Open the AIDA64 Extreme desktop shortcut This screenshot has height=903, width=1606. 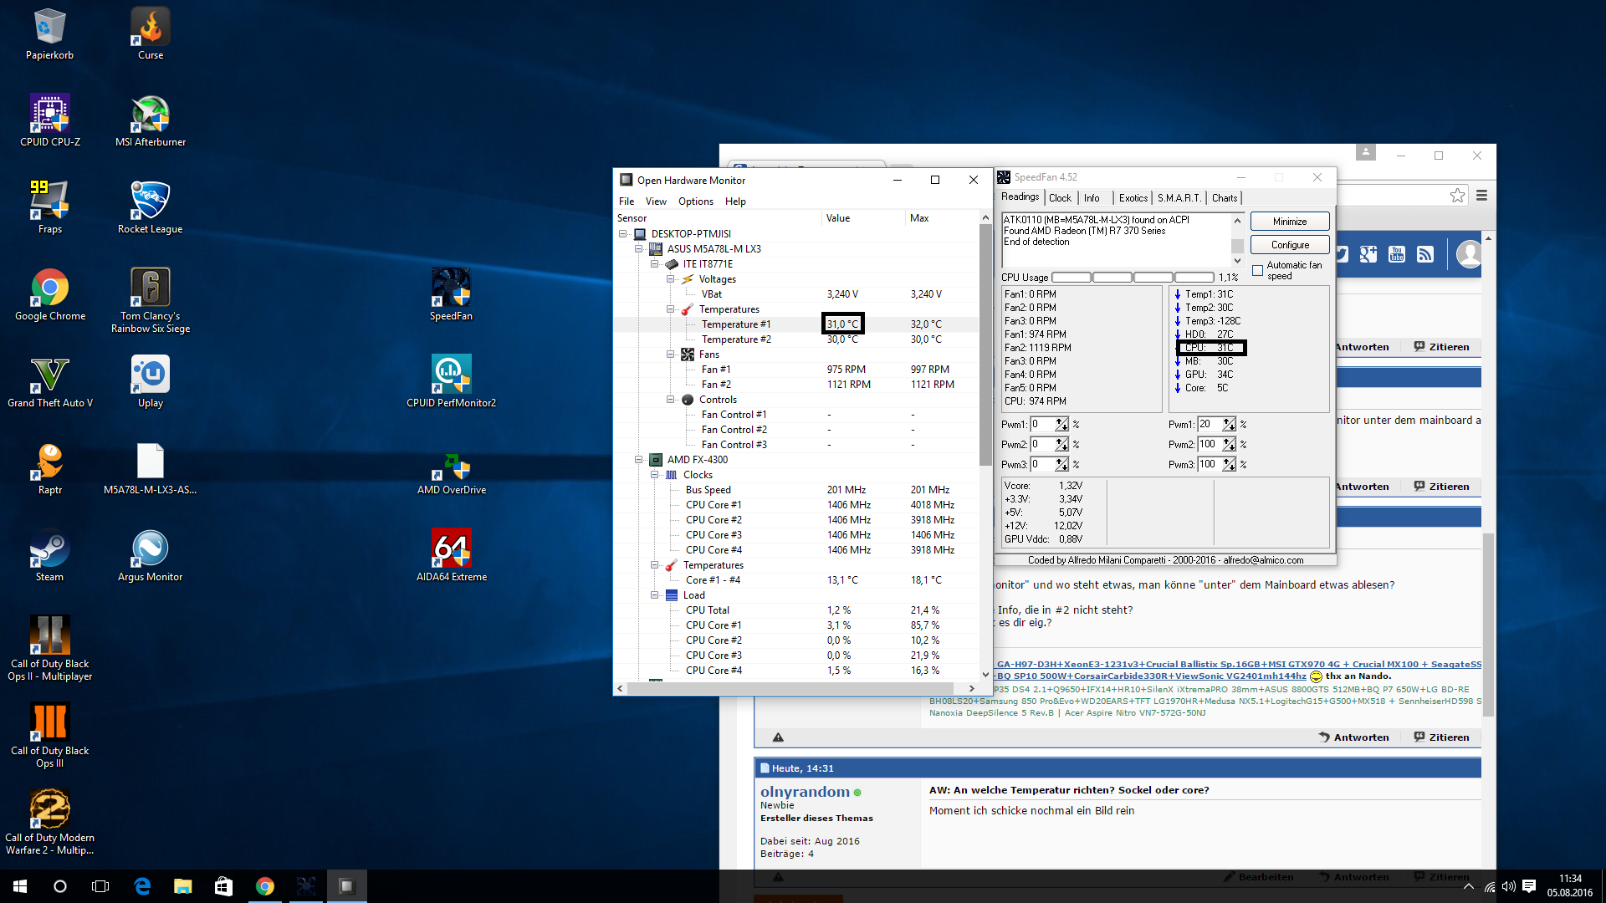tap(451, 549)
